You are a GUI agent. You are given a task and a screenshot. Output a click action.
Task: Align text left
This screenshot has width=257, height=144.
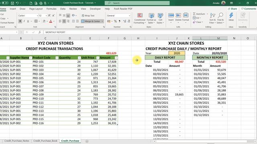pyautogui.click(x=60, y=21)
